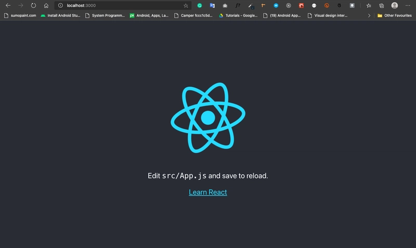
Task: Click the Learn React link
Action: click(207, 192)
